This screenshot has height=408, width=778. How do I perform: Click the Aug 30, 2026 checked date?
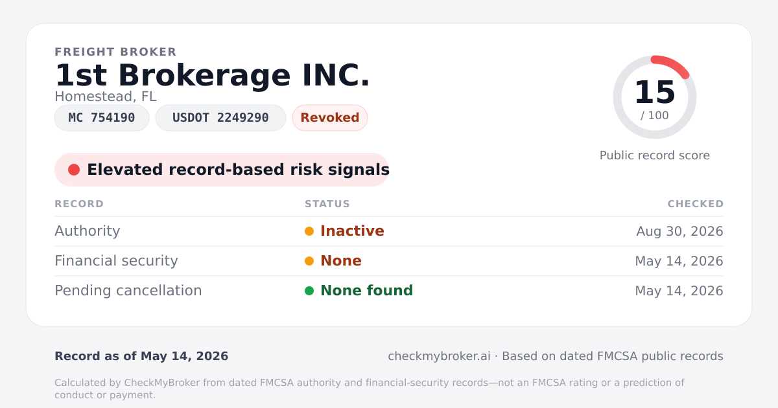(679, 231)
